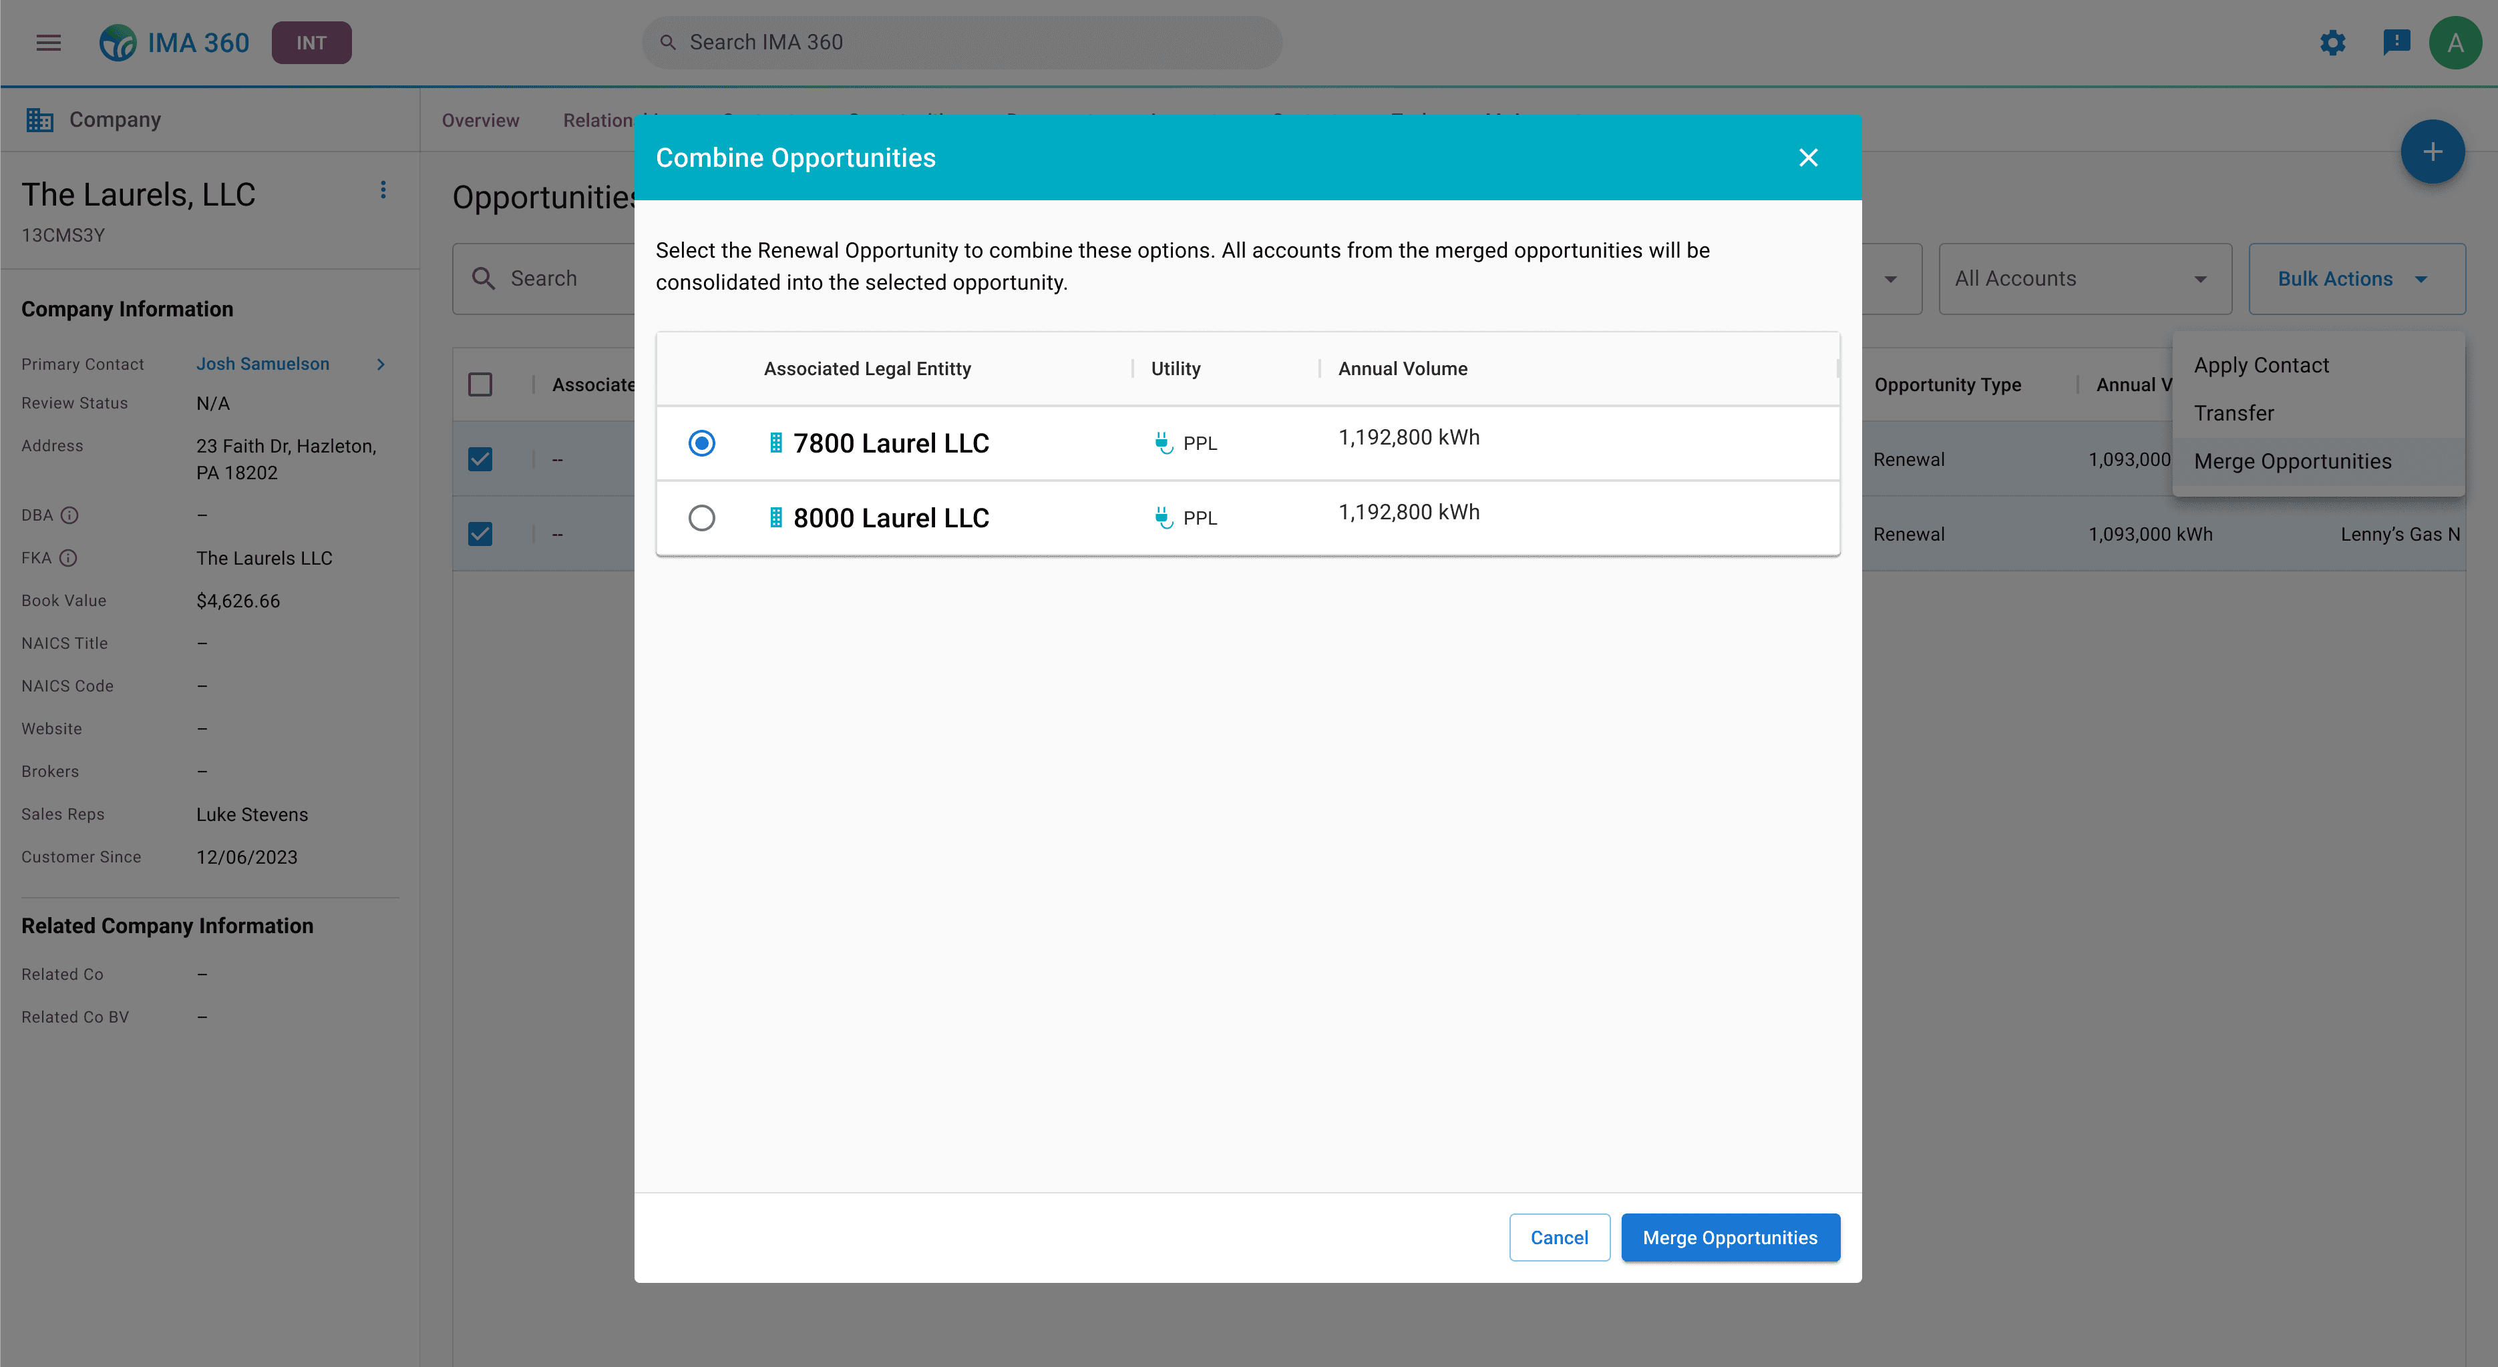Expand the Bulk Actions dropdown

(x=2356, y=279)
